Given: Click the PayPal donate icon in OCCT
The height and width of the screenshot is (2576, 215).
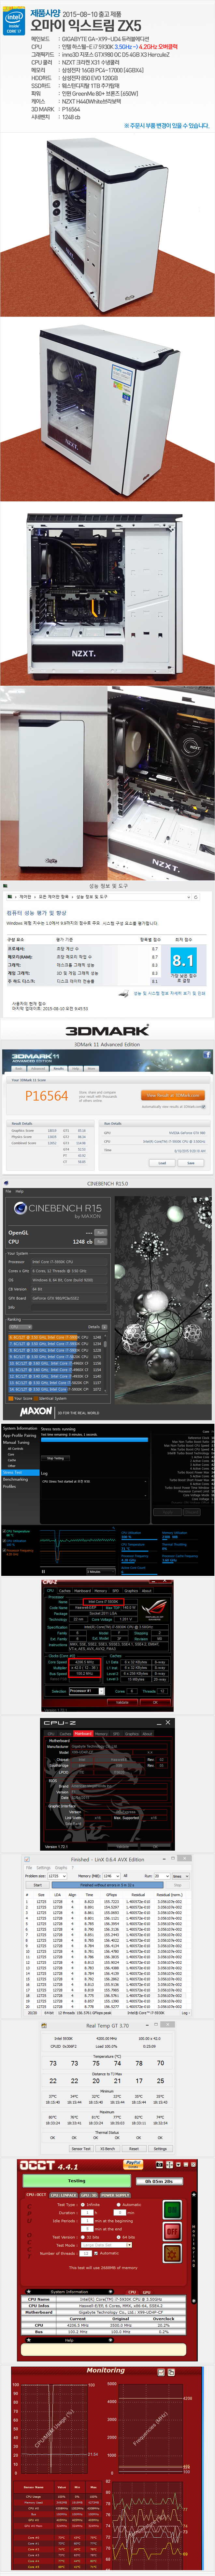Looking at the screenshot, I should [133, 2165].
